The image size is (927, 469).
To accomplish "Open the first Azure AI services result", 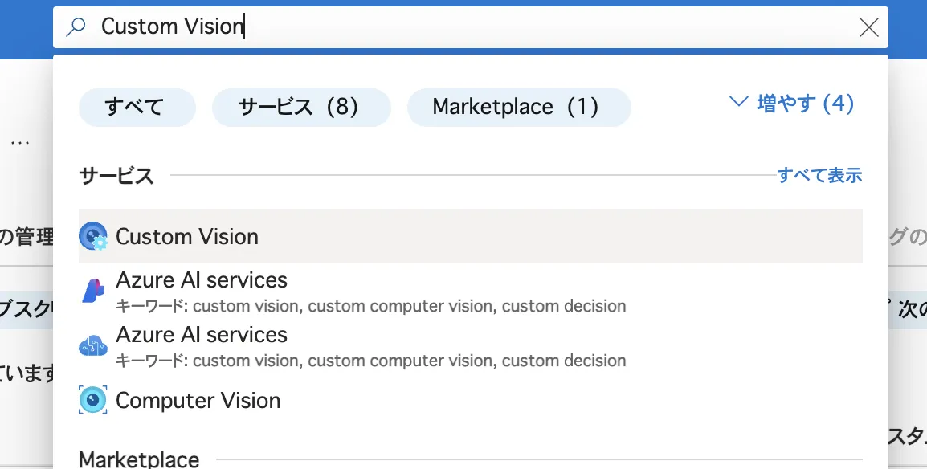I will coord(202,279).
